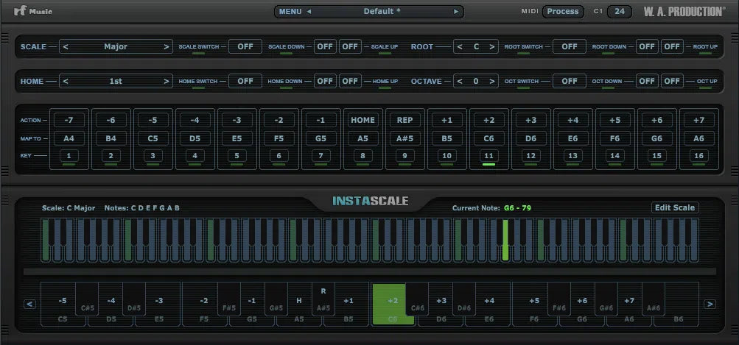Image resolution: width=739 pixels, height=345 pixels.
Task: Open the 1st home position selector
Action: point(116,81)
